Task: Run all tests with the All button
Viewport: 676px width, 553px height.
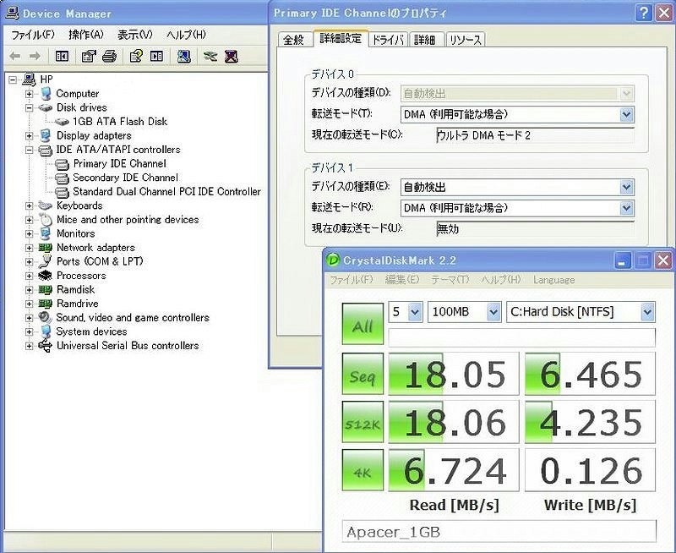Action: point(363,324)
